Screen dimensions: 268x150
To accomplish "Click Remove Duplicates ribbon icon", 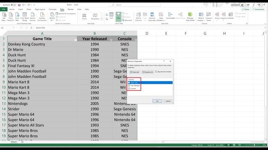I will pos(152,15).
